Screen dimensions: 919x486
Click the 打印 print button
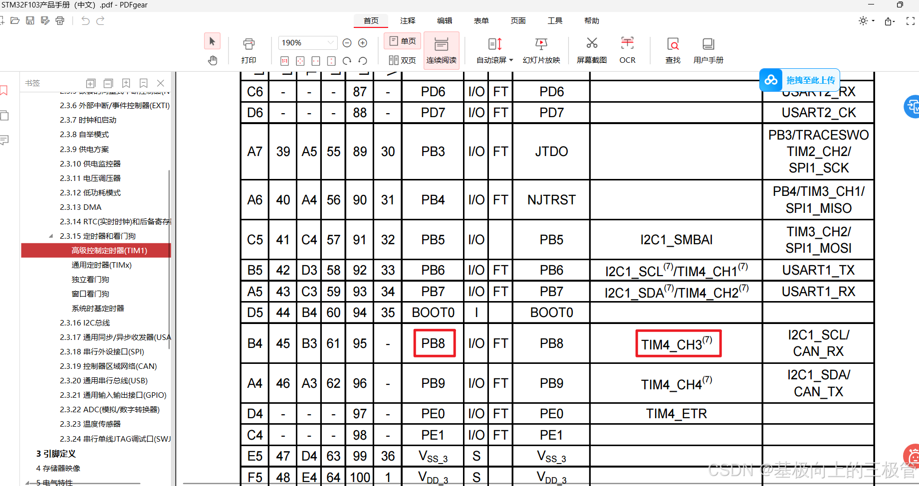[x=248, y=50]
